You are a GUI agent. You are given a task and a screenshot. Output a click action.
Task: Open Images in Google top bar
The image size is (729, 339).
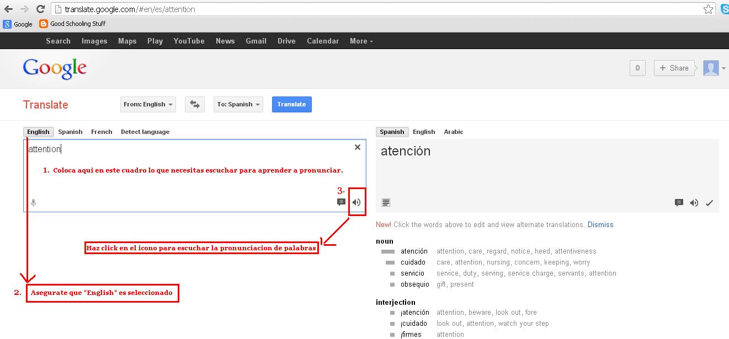[x=94, y=41]
